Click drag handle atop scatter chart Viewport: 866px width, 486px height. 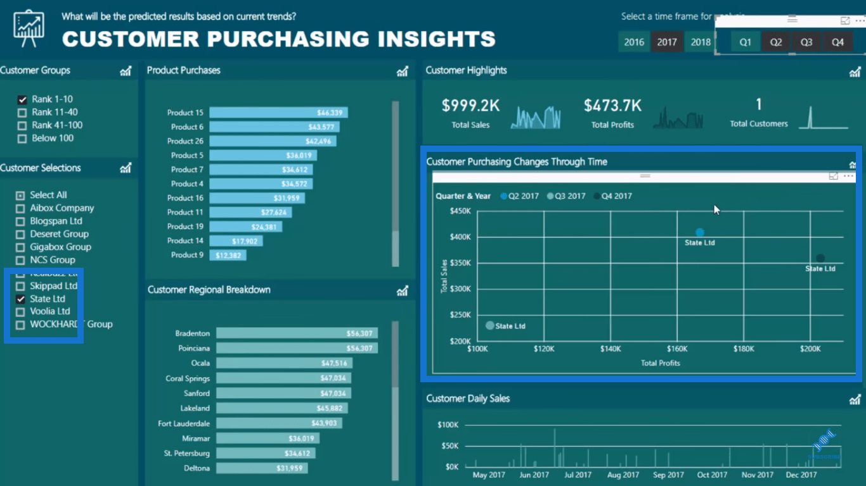pyautogui.click(x=645, y=176)
